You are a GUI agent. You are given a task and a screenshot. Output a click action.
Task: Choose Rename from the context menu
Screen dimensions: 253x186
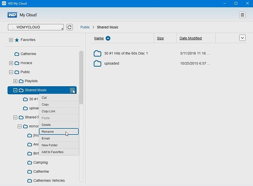coord(59,131)
